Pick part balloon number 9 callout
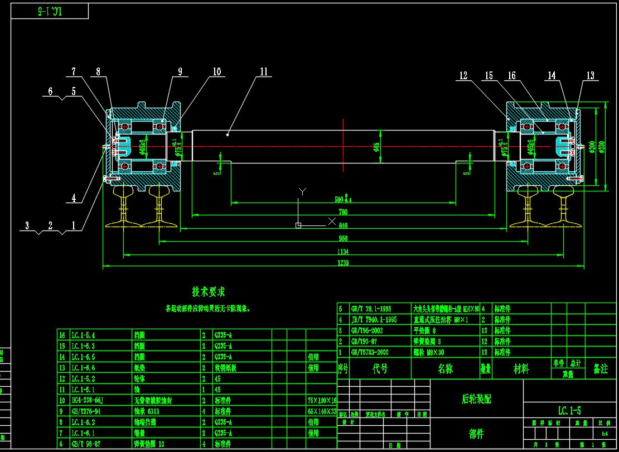 coord(180,71)
